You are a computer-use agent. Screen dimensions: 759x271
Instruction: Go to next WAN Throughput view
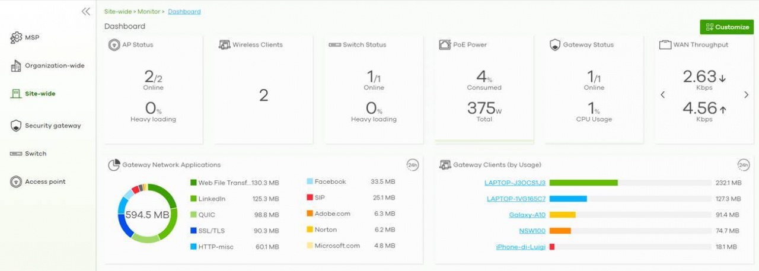point(746,95)
